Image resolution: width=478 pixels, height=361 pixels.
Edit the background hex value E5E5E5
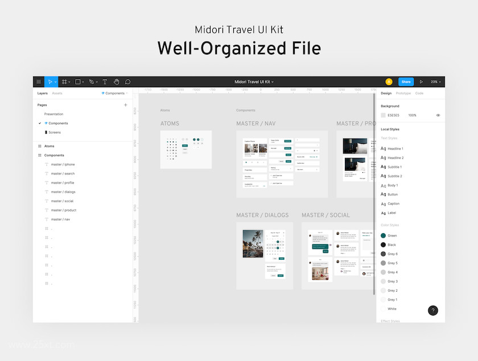[x=393, y=115]
